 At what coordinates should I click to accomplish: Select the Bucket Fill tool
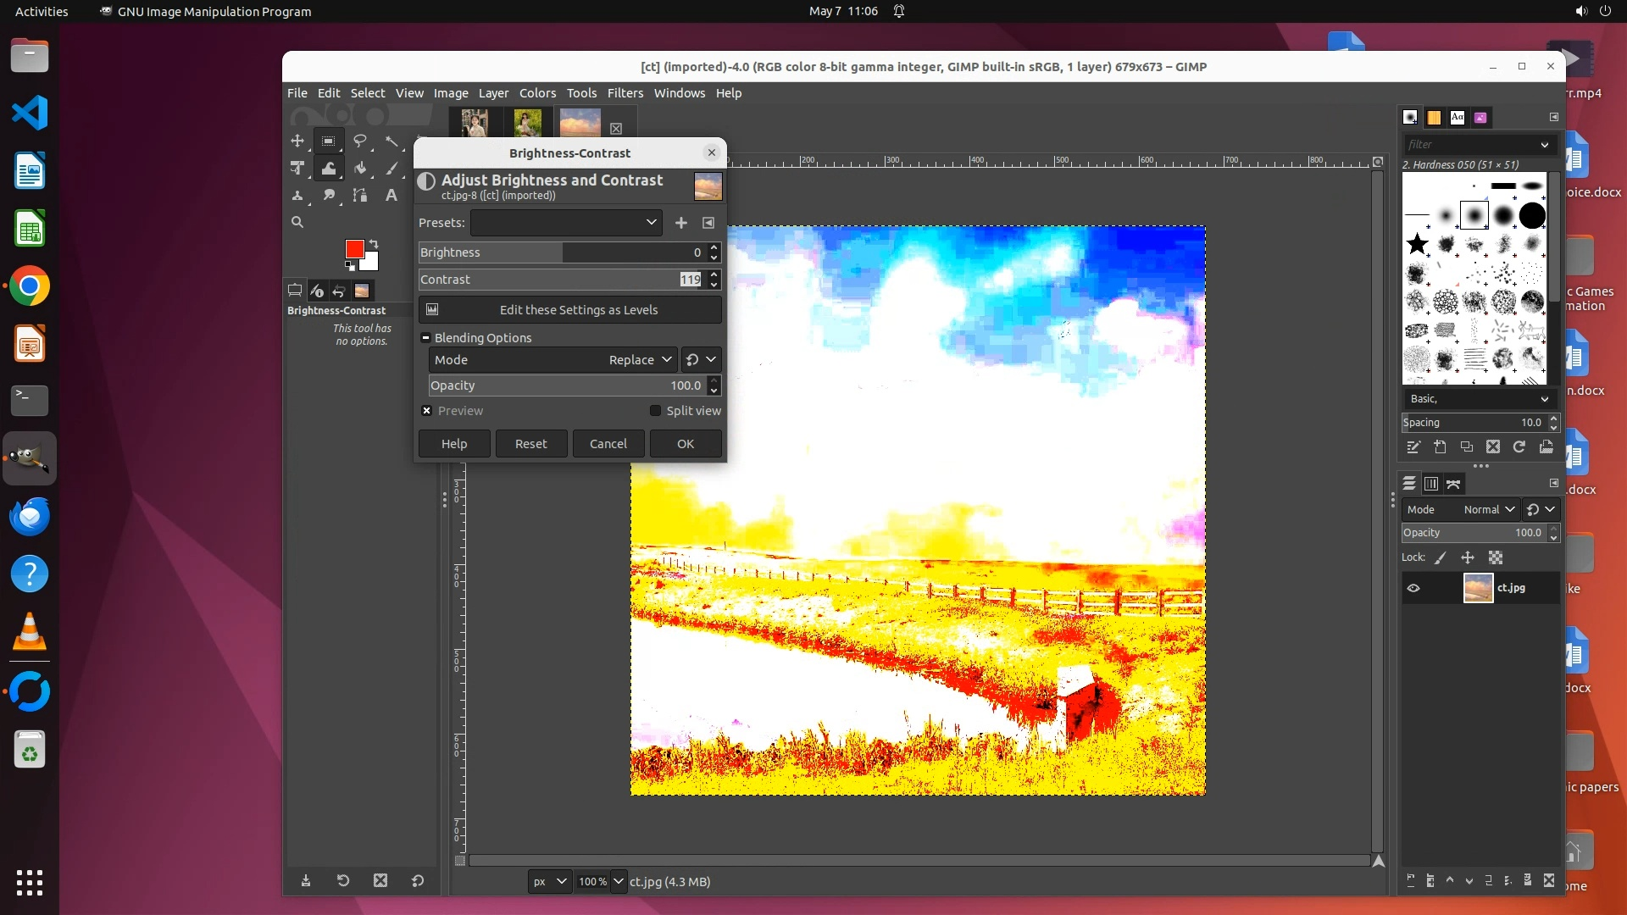coord(360,169)
